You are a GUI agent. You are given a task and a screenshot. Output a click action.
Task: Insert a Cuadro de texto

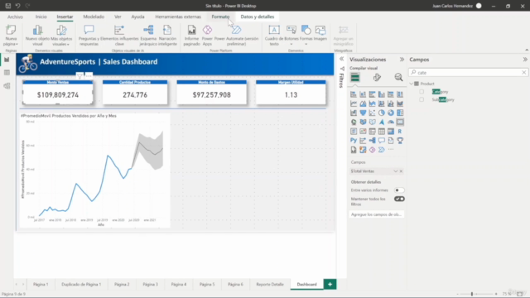point(274,36)
